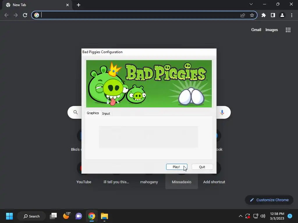The width and height of the screenshot is (298, 223).
Task: Open the Gmail link
Action: tap(256, 30)
